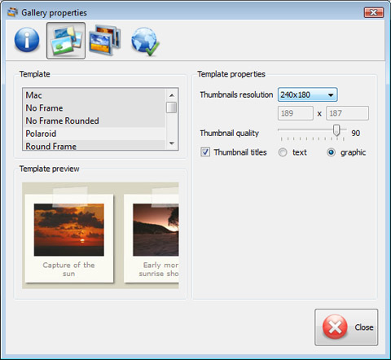
Task: Select the Round Frame template
Action: coord(94,146)
